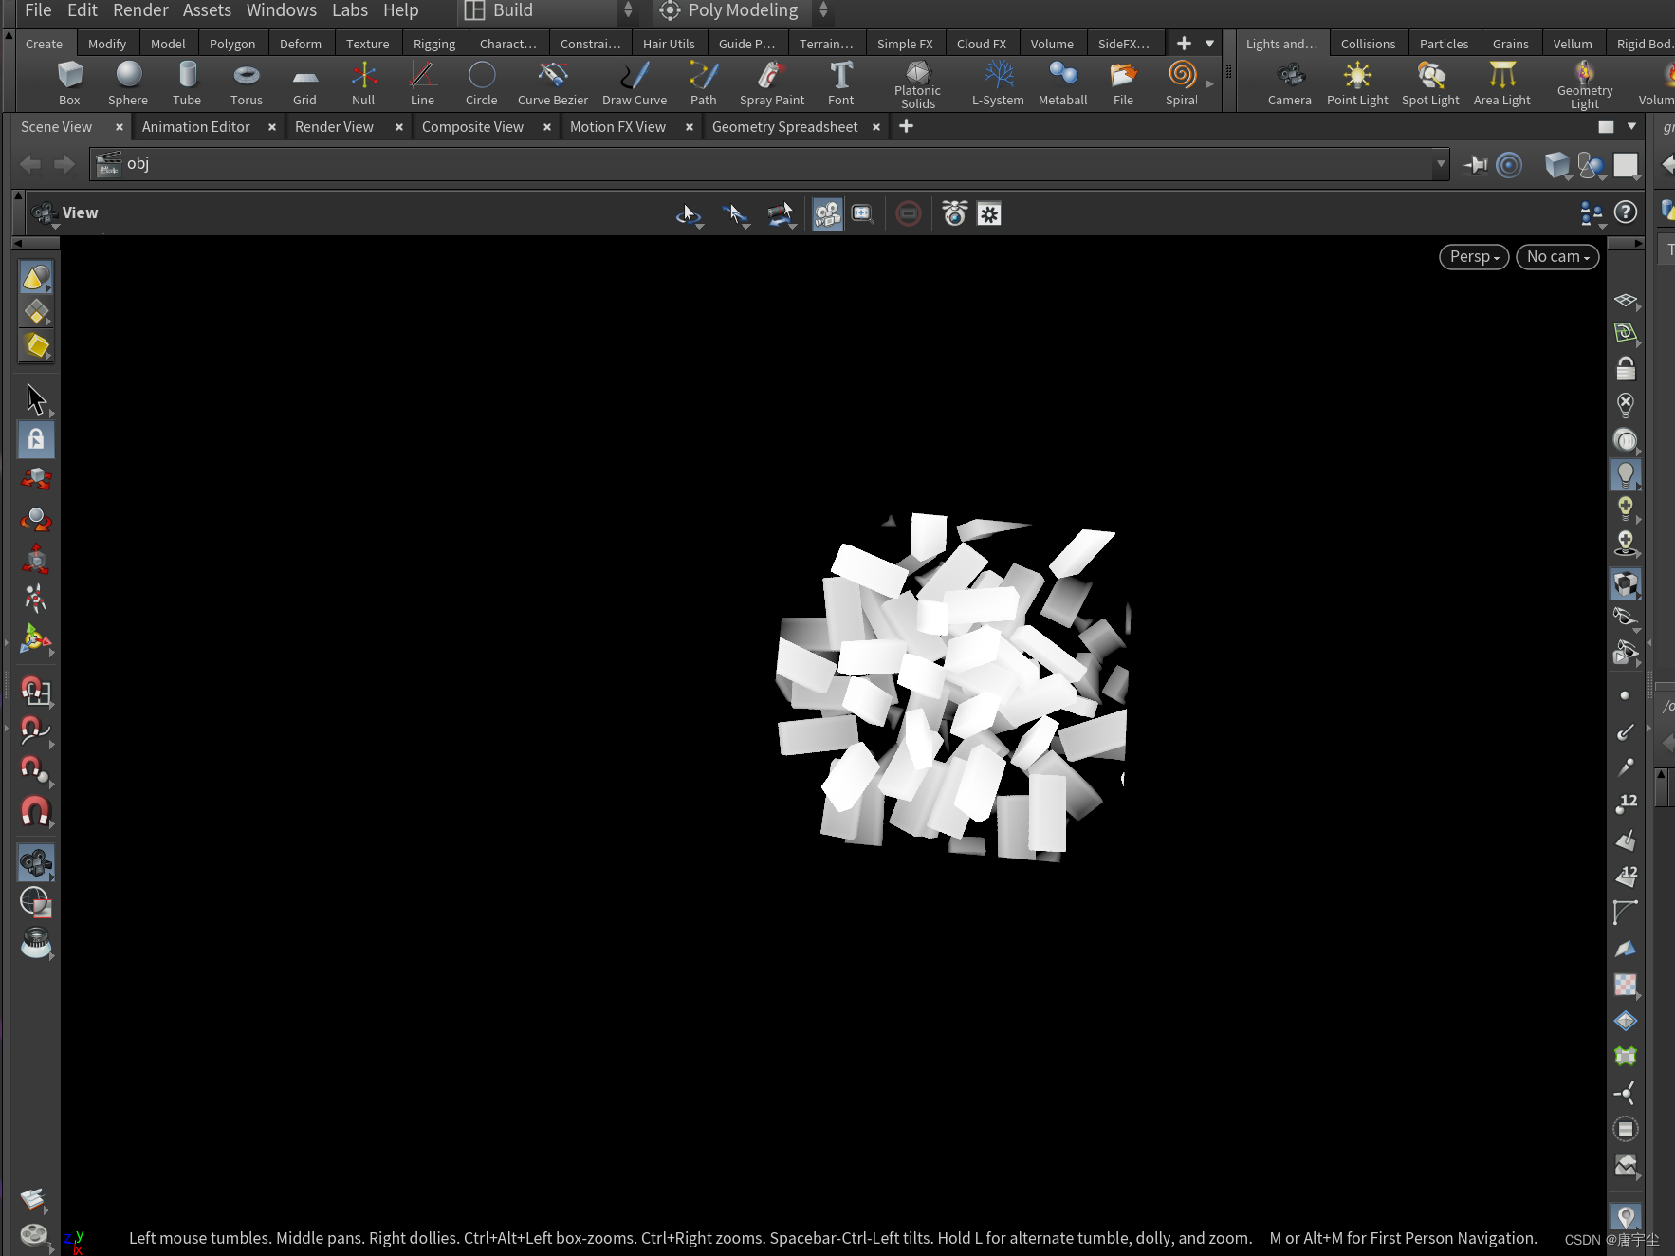
Task: Select the Path shelf tool
Action: (703, 83)
